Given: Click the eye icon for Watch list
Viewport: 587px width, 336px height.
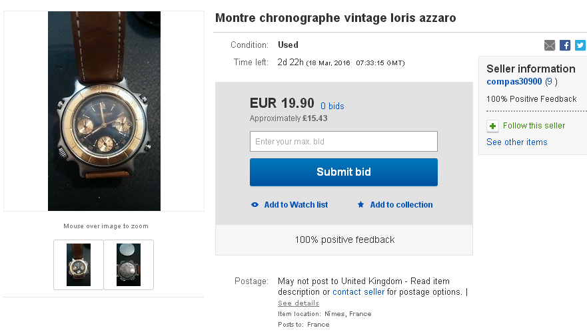Looking at the screenshot, I should (x=255, y=205).
